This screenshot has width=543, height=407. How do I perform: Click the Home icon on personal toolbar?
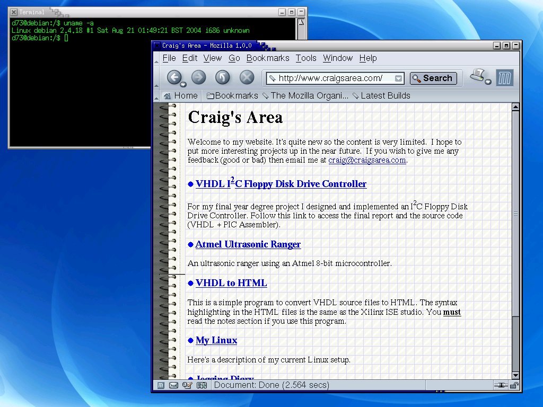point(167,96)
